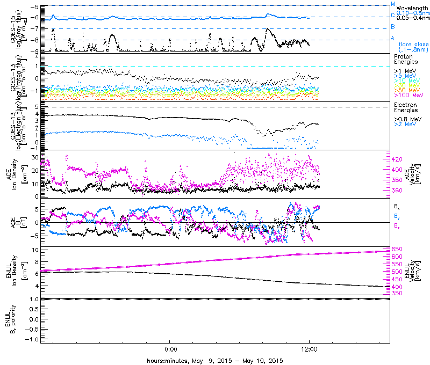
Task: Click the dashed cyan proton threshold line
Action: pyautogui.click(x=216, y=66)
